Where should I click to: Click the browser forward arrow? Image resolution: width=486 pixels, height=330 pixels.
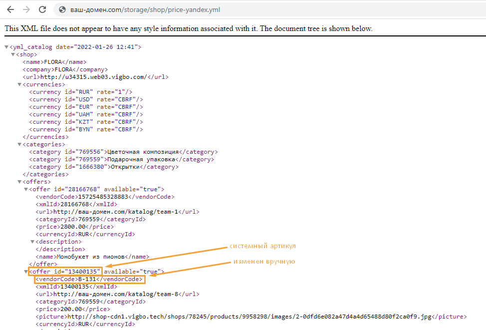tap(26, 9)
